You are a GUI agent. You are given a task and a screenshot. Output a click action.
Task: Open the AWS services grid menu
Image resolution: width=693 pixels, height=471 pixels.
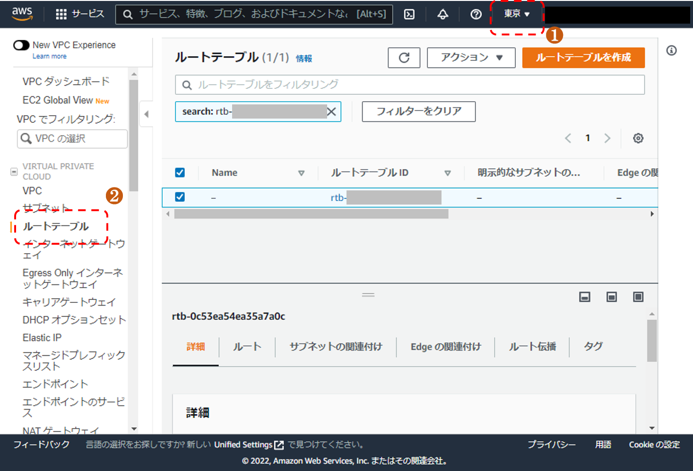(x=61, y=14)
